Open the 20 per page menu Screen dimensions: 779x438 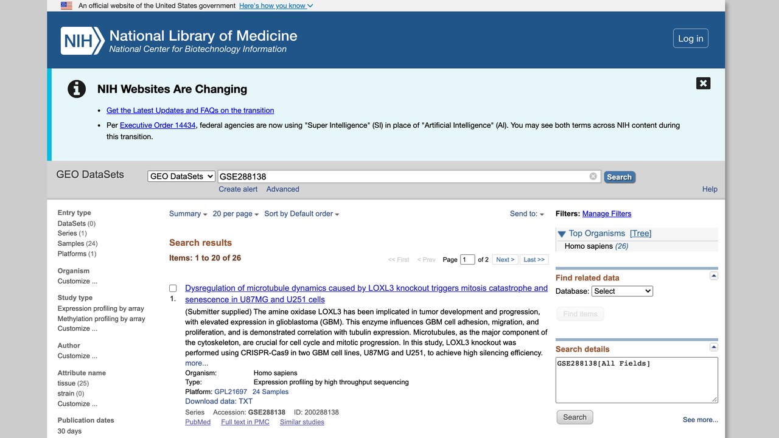[236, 214]
